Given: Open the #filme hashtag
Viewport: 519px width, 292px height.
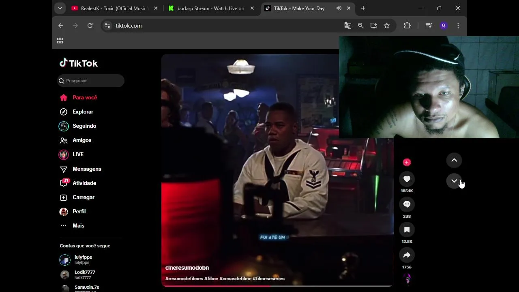Looking at the screenshot, I should coord(211,279).
